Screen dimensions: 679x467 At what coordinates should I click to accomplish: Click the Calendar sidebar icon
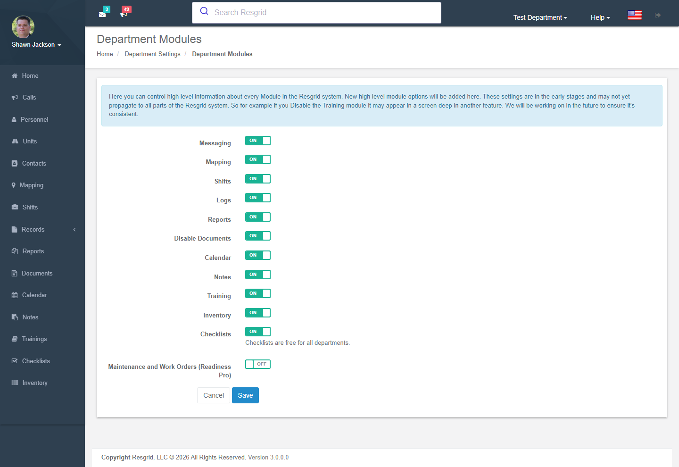click(x=15, y=295)
